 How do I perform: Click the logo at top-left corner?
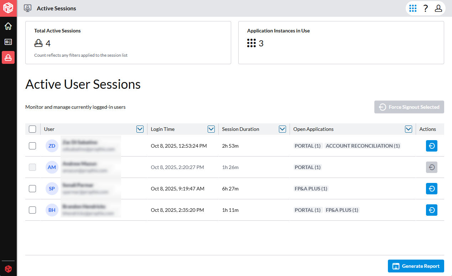point(8,8)
